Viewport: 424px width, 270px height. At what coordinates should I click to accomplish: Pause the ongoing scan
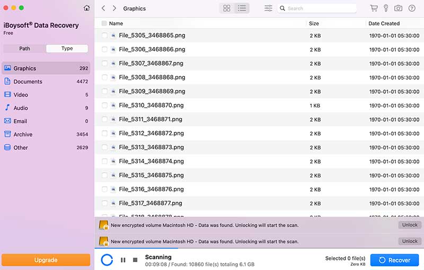coord(123,260)
